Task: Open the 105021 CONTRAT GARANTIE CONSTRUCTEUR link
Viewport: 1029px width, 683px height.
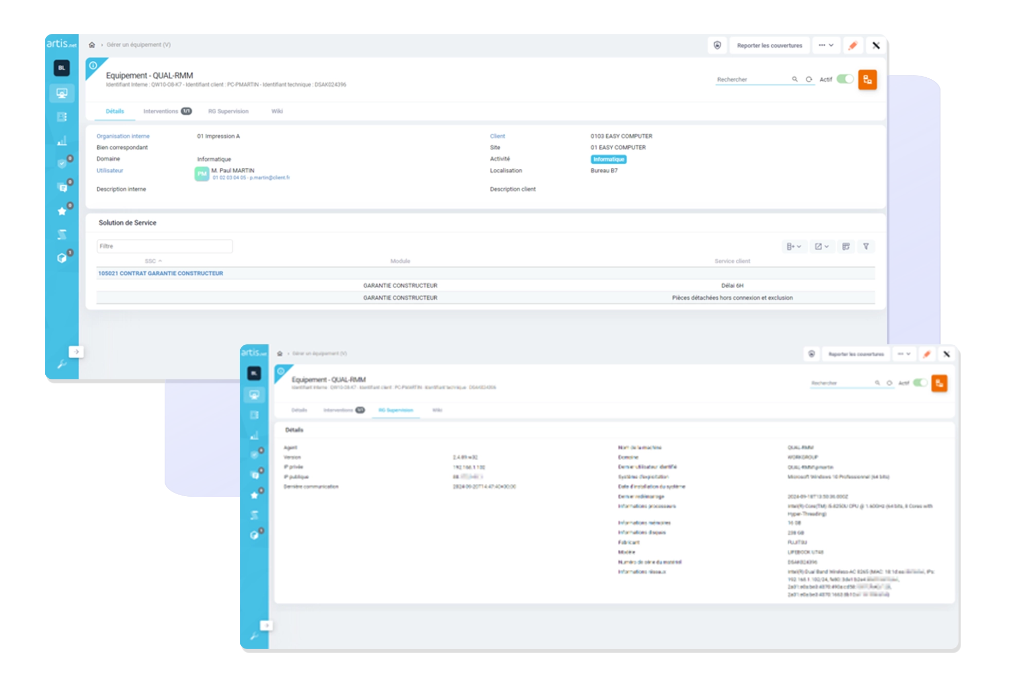Action: point(161,273)
